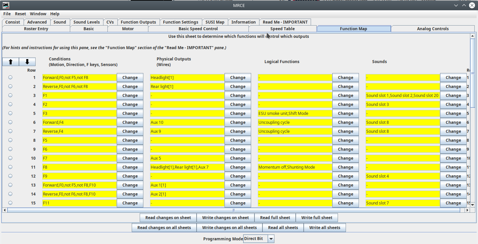
Task: Change physical output Aux 5 in row 10
Action: [238, 158]
